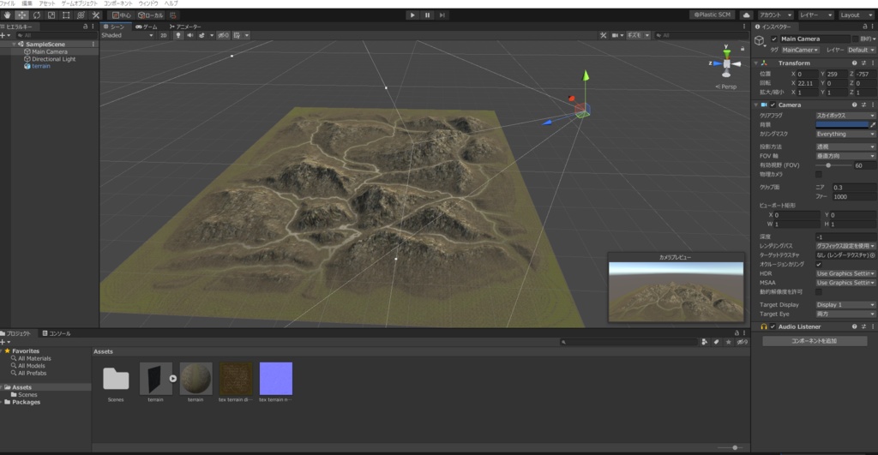878x455 pixels.
Task: Pause the game playback
Action: tap(427, 15)
